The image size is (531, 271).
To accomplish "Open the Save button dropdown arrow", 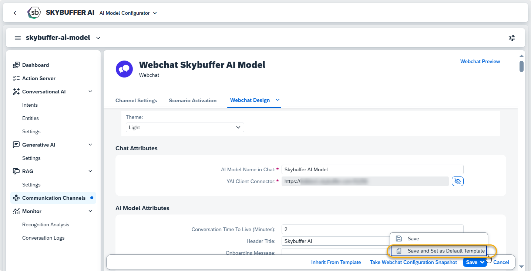I will (482, 262).
